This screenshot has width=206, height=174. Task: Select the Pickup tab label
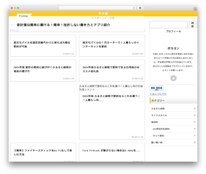tap(23, 16)
